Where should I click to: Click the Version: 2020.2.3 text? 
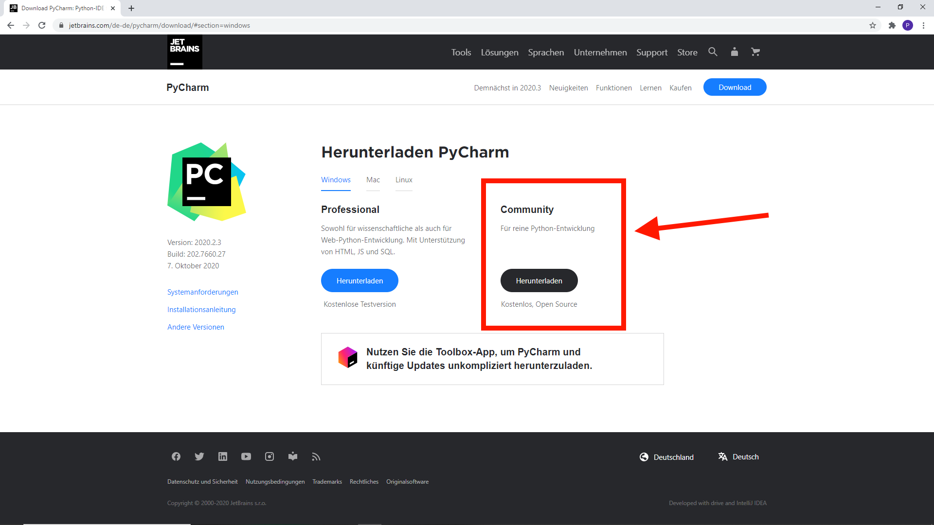194,243
